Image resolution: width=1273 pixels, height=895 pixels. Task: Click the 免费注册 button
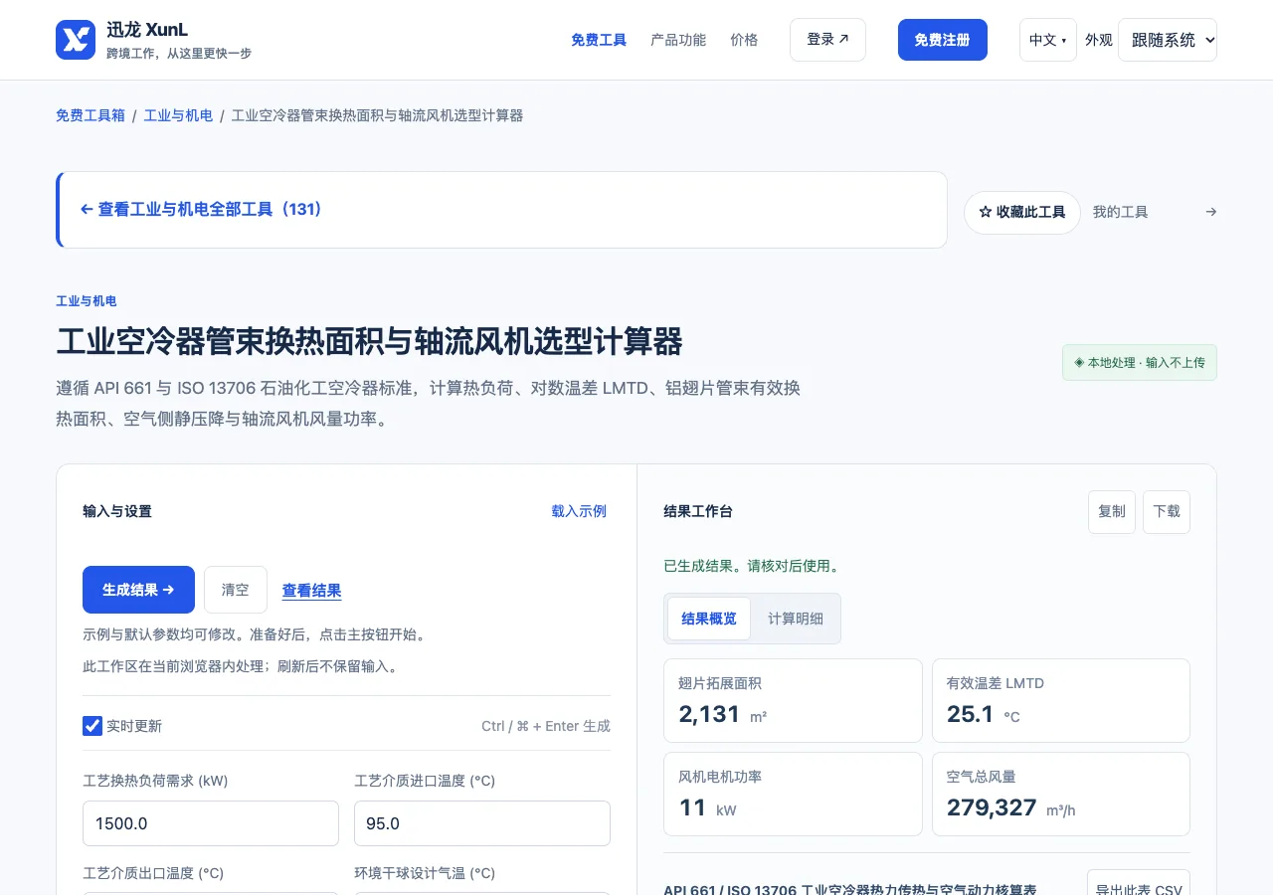(x=943, y=40)
